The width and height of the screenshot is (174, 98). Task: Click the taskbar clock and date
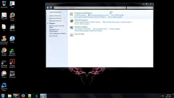pyautogui.click(x=168, y=96)
